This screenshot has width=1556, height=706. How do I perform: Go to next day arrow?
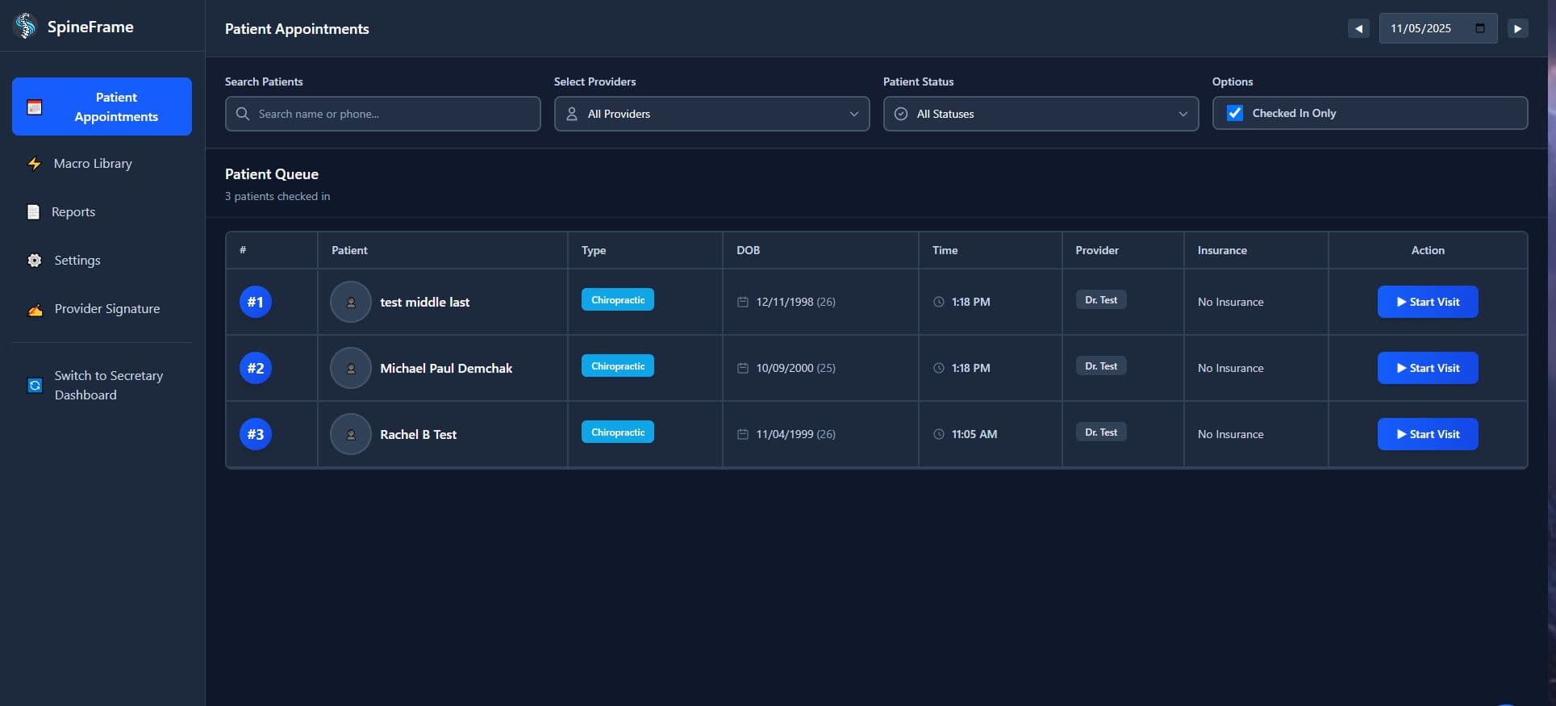coord(1517,28)
